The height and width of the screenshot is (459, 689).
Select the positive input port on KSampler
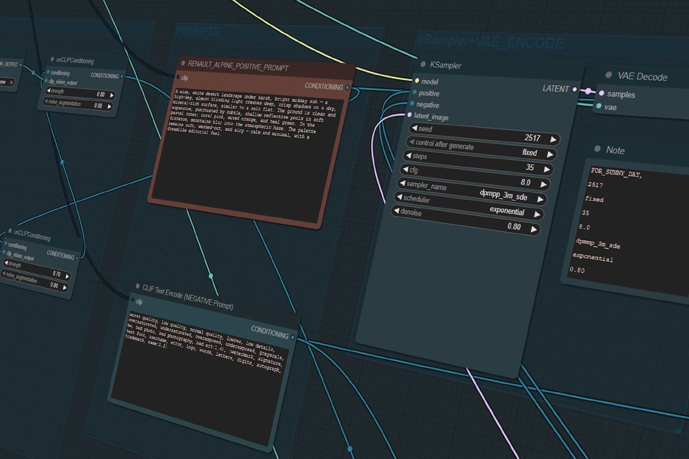click(414, 93)
